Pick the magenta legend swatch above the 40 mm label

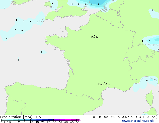tap(68, 120)
